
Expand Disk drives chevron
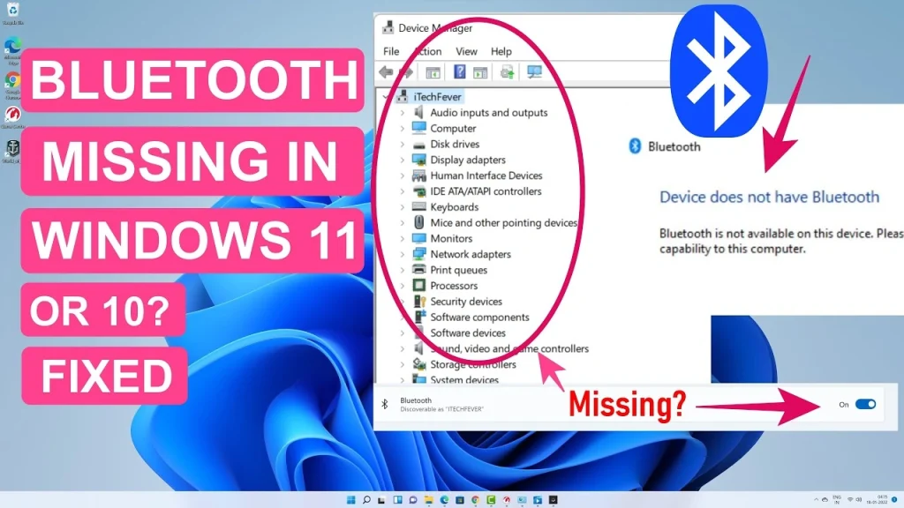(x=403, y=144)
